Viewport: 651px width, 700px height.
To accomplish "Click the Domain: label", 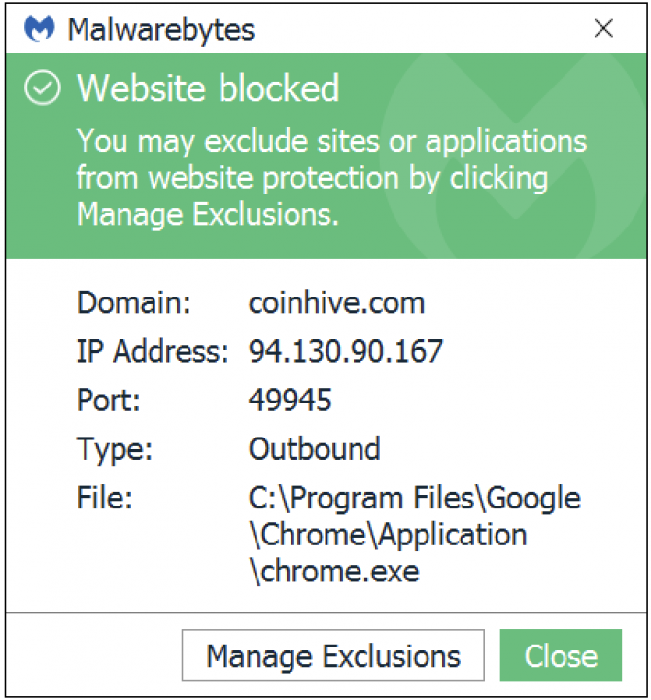I will click(134, 302).
